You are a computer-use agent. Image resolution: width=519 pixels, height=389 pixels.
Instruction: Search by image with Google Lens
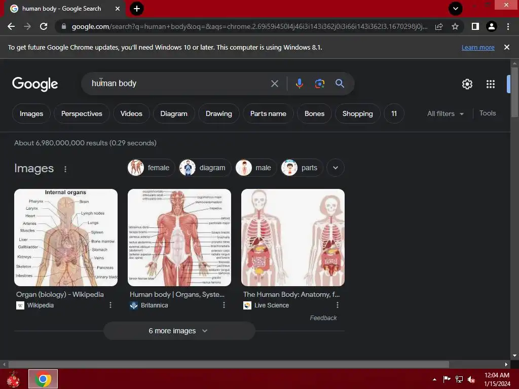point(319,84)
